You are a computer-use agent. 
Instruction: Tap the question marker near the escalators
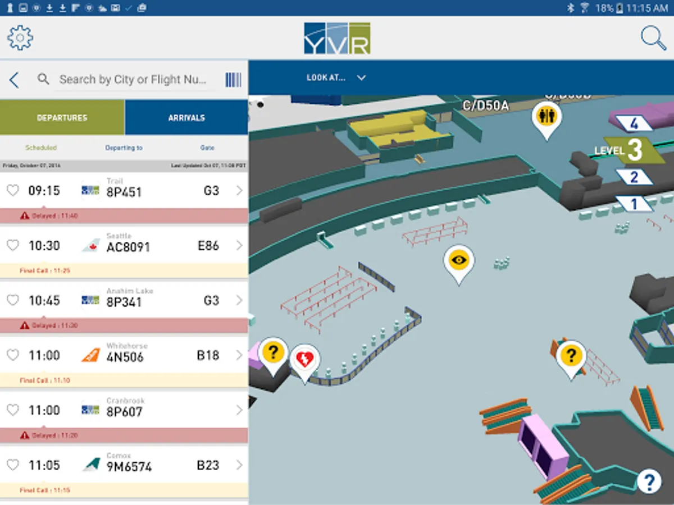click(x=571, y=360)
